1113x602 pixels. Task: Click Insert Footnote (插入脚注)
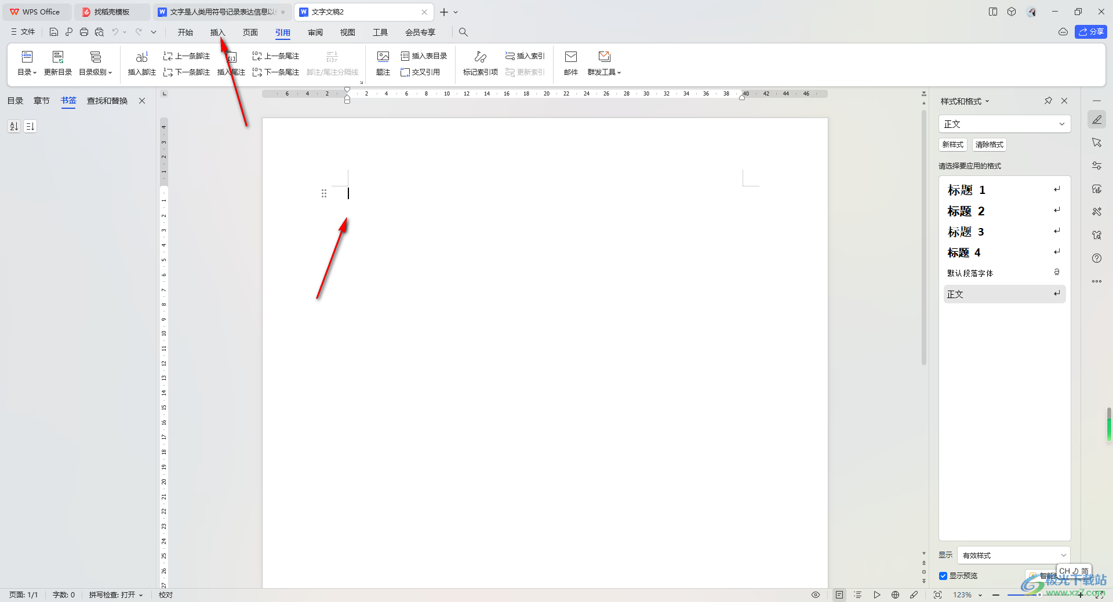[142, 64]
